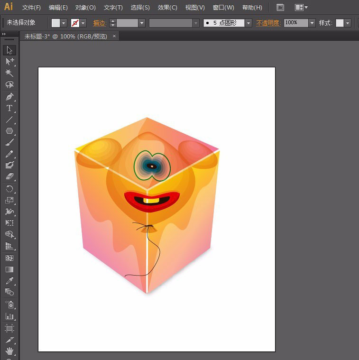Select the Pen tool
Image resolution: width=359 pixels, height=360 pixels.
[9, 97]
